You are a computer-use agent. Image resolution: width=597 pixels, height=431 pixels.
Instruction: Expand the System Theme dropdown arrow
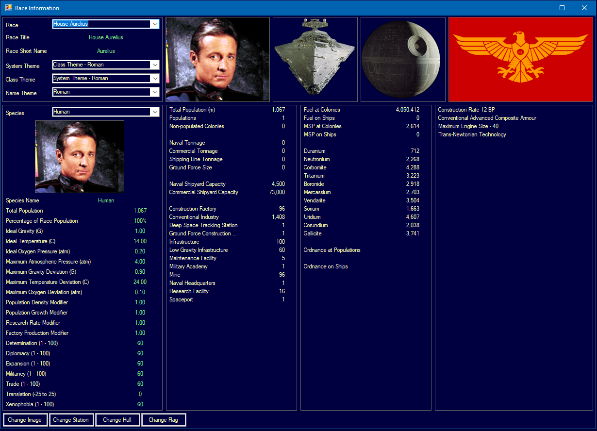[155, 65]
